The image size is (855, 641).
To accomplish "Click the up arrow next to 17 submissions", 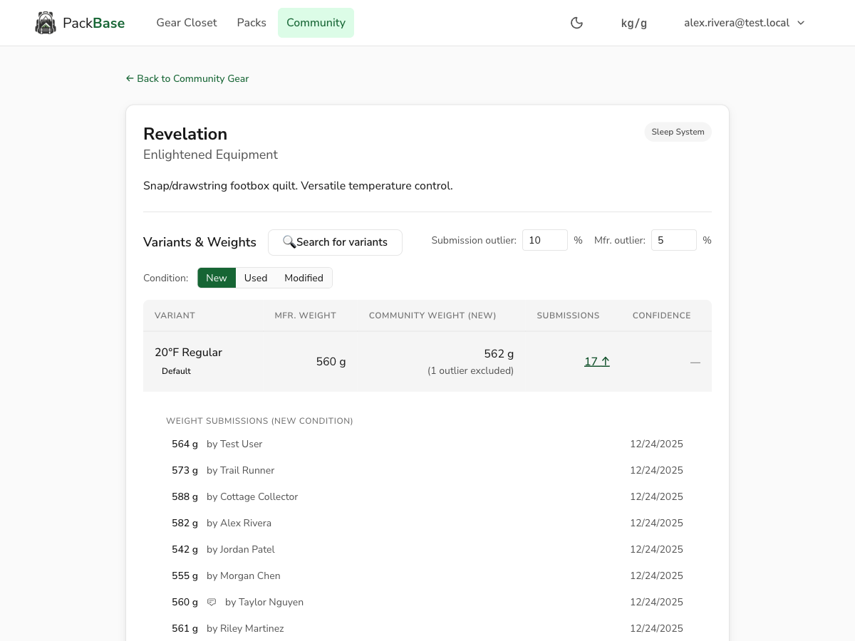I will (605, 360).
